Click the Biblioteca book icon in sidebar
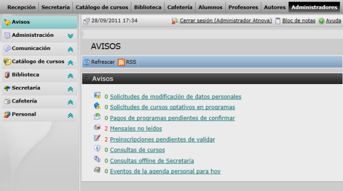This screenshot has width=343, height=191. (7, 75)
